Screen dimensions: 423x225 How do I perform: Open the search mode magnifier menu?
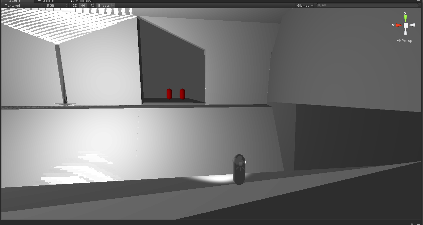pos(320,5)
